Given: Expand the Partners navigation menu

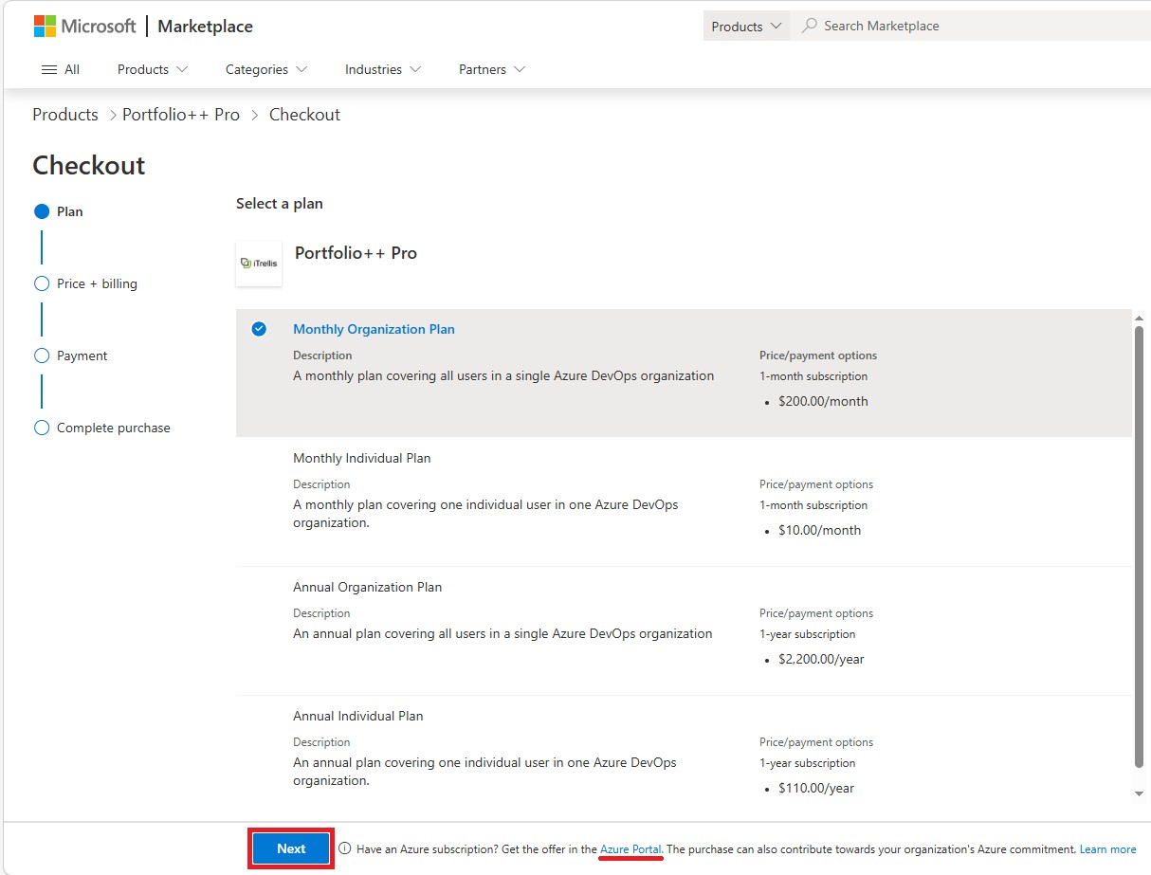Looking at the screenshot, I should (491, 69).
